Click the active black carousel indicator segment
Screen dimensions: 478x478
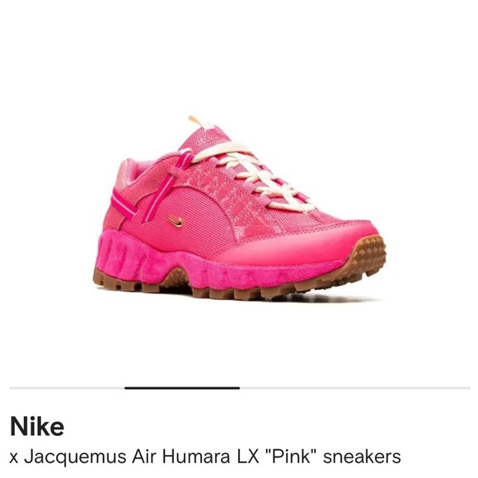coord(182,388)
